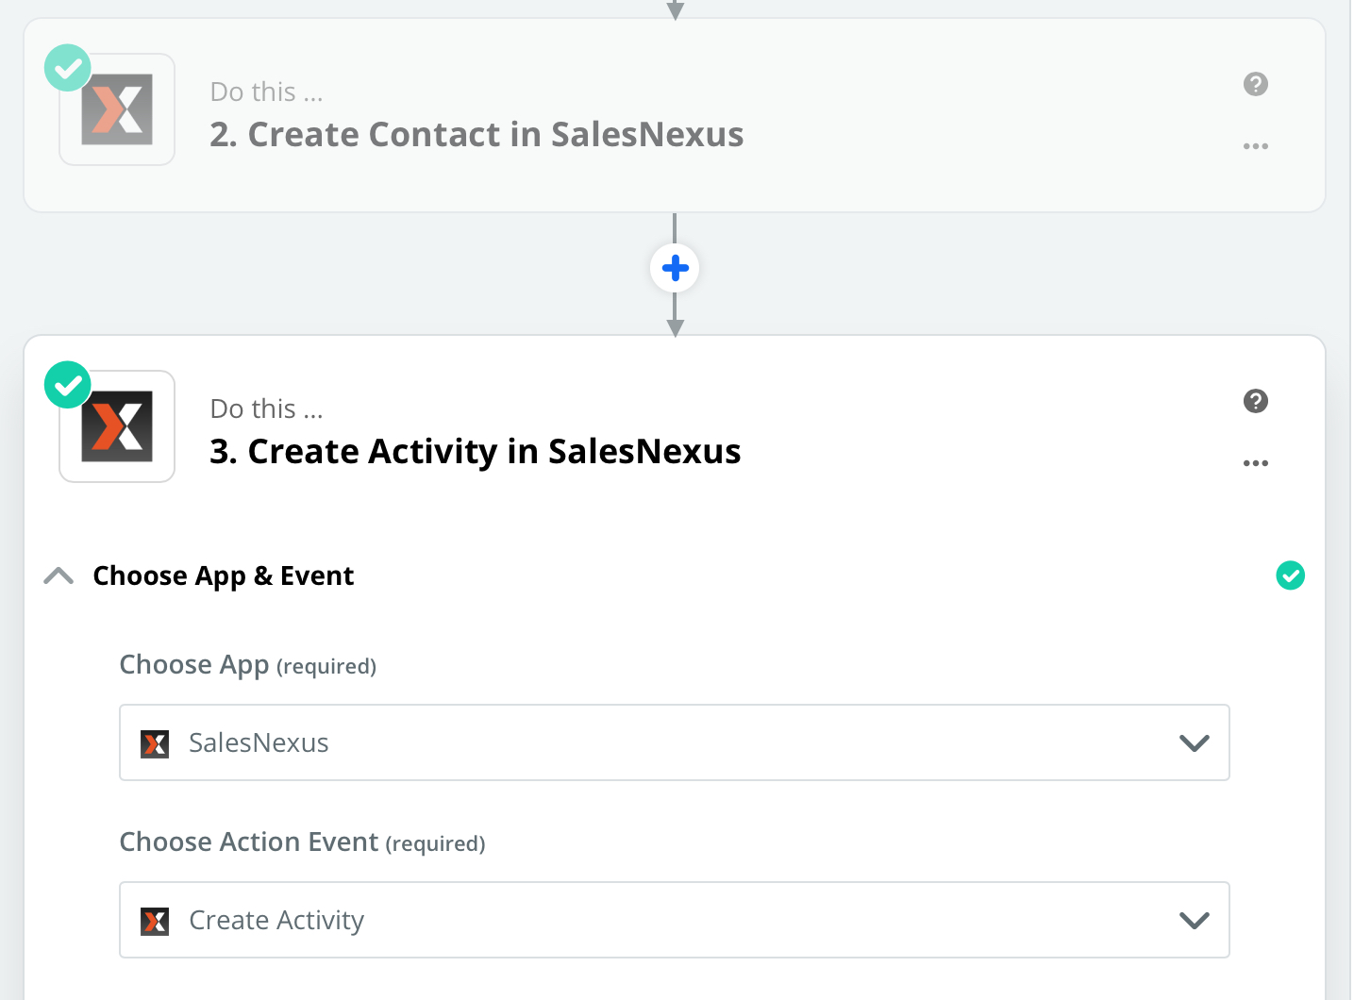Expand the Choose Action Event dropdown arrow
This screenshot has width=1354, height=1000.
click(1194, 921)
